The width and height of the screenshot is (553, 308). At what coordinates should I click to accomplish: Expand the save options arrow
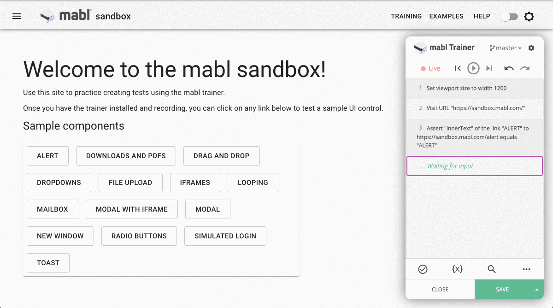click(x=537, y=289)
